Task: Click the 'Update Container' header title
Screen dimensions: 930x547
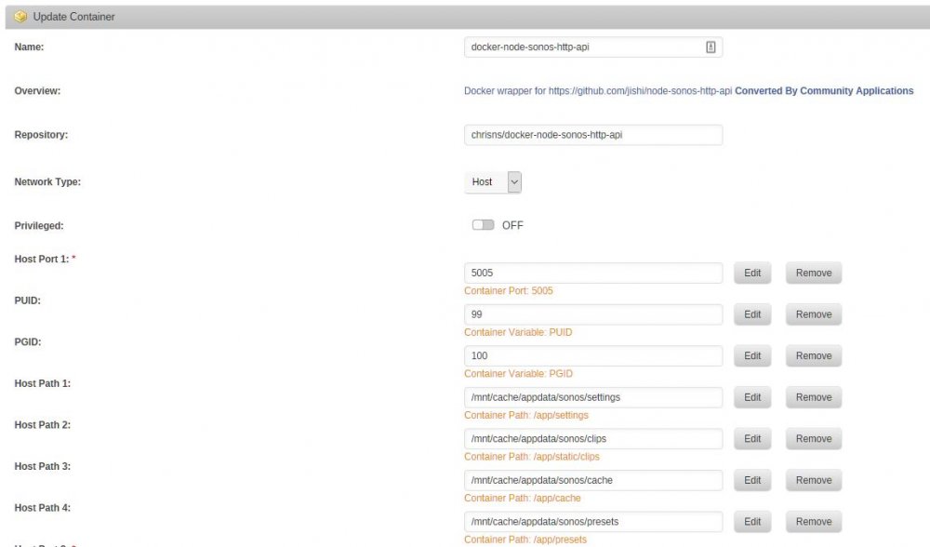Action: coord(74,17)
